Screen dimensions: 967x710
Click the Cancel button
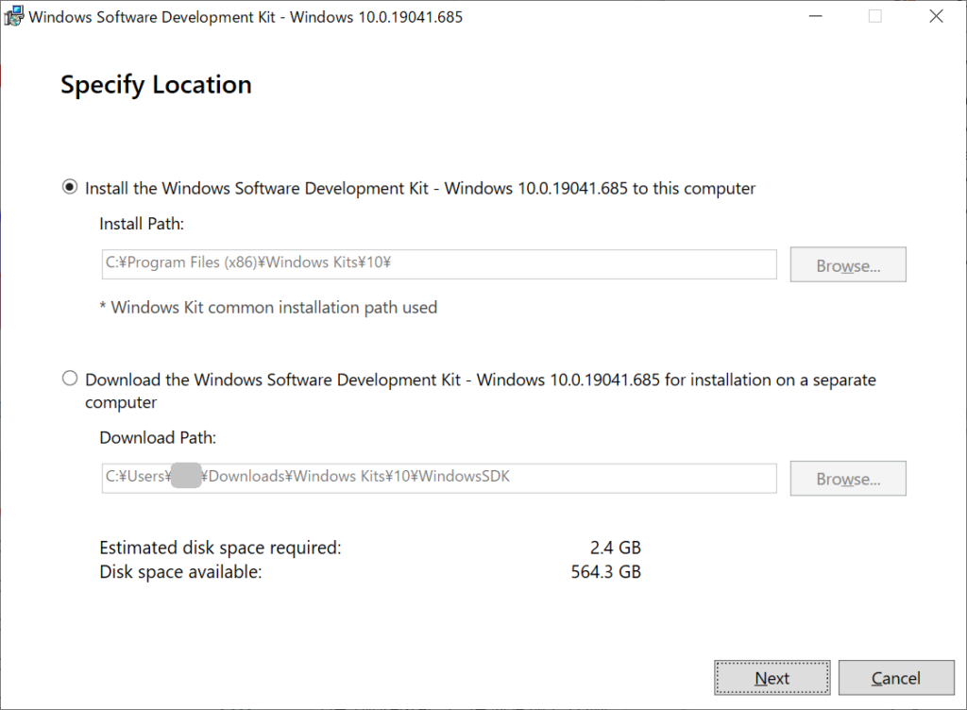click(895, 678)
